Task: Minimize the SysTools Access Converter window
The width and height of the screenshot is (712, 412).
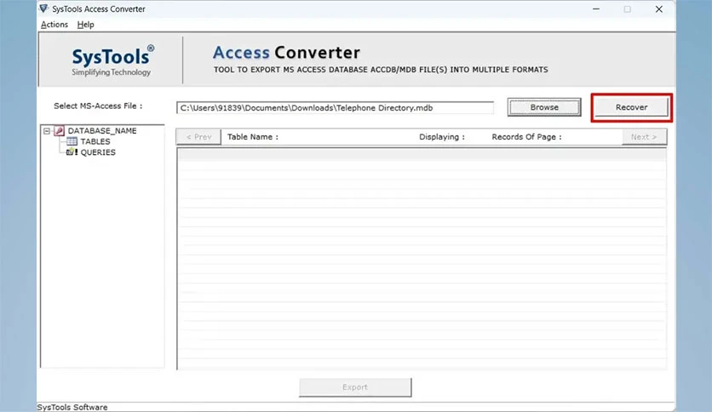Action: (596, 9)
